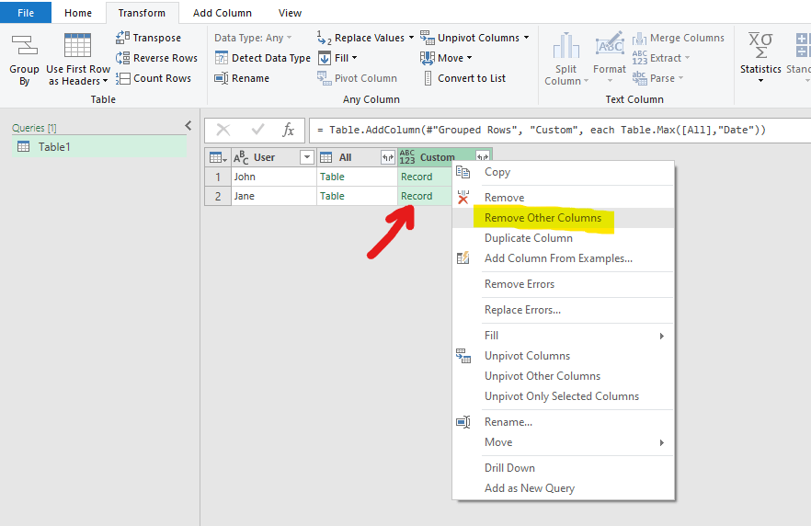Click the Format text icon
The height and width of the screenshot is (526, 811).
click(610, 44)
